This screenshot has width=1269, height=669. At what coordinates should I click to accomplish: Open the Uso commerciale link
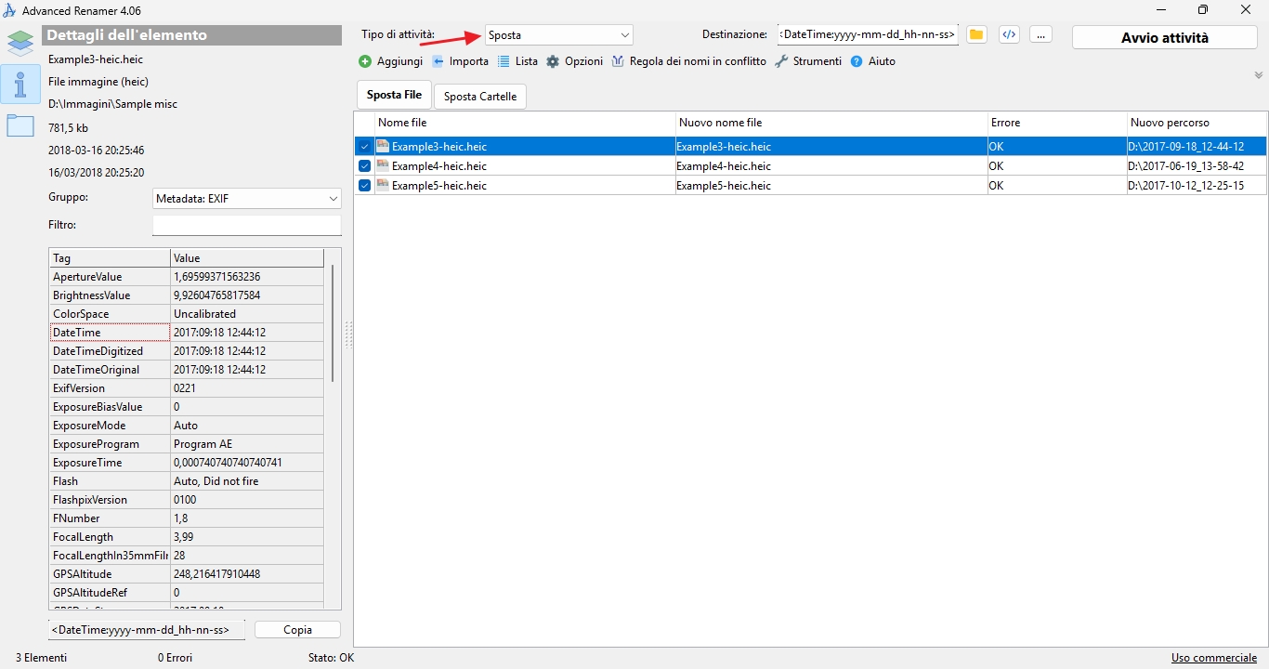click(1214, 658)
